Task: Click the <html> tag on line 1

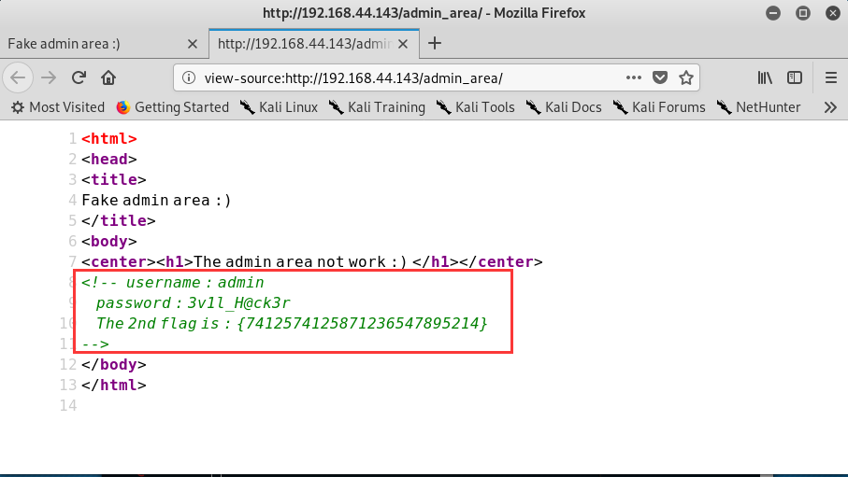Action: pyautogui.click(x=109, y=139)
